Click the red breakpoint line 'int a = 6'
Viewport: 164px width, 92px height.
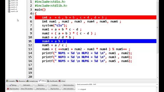click(96, 17)
